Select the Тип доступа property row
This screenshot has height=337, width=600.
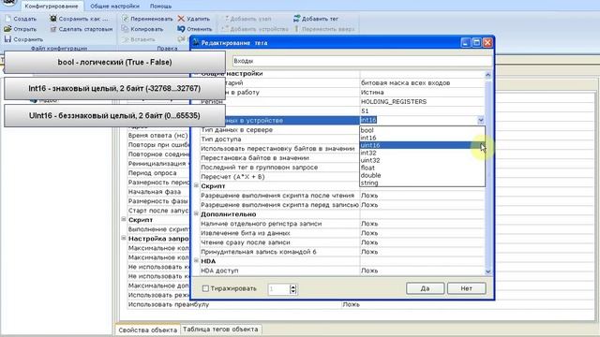click(x=279, y=139)
